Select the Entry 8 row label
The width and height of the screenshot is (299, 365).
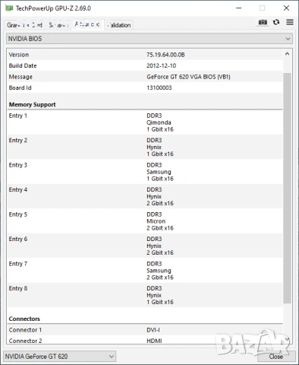[18, 288]
